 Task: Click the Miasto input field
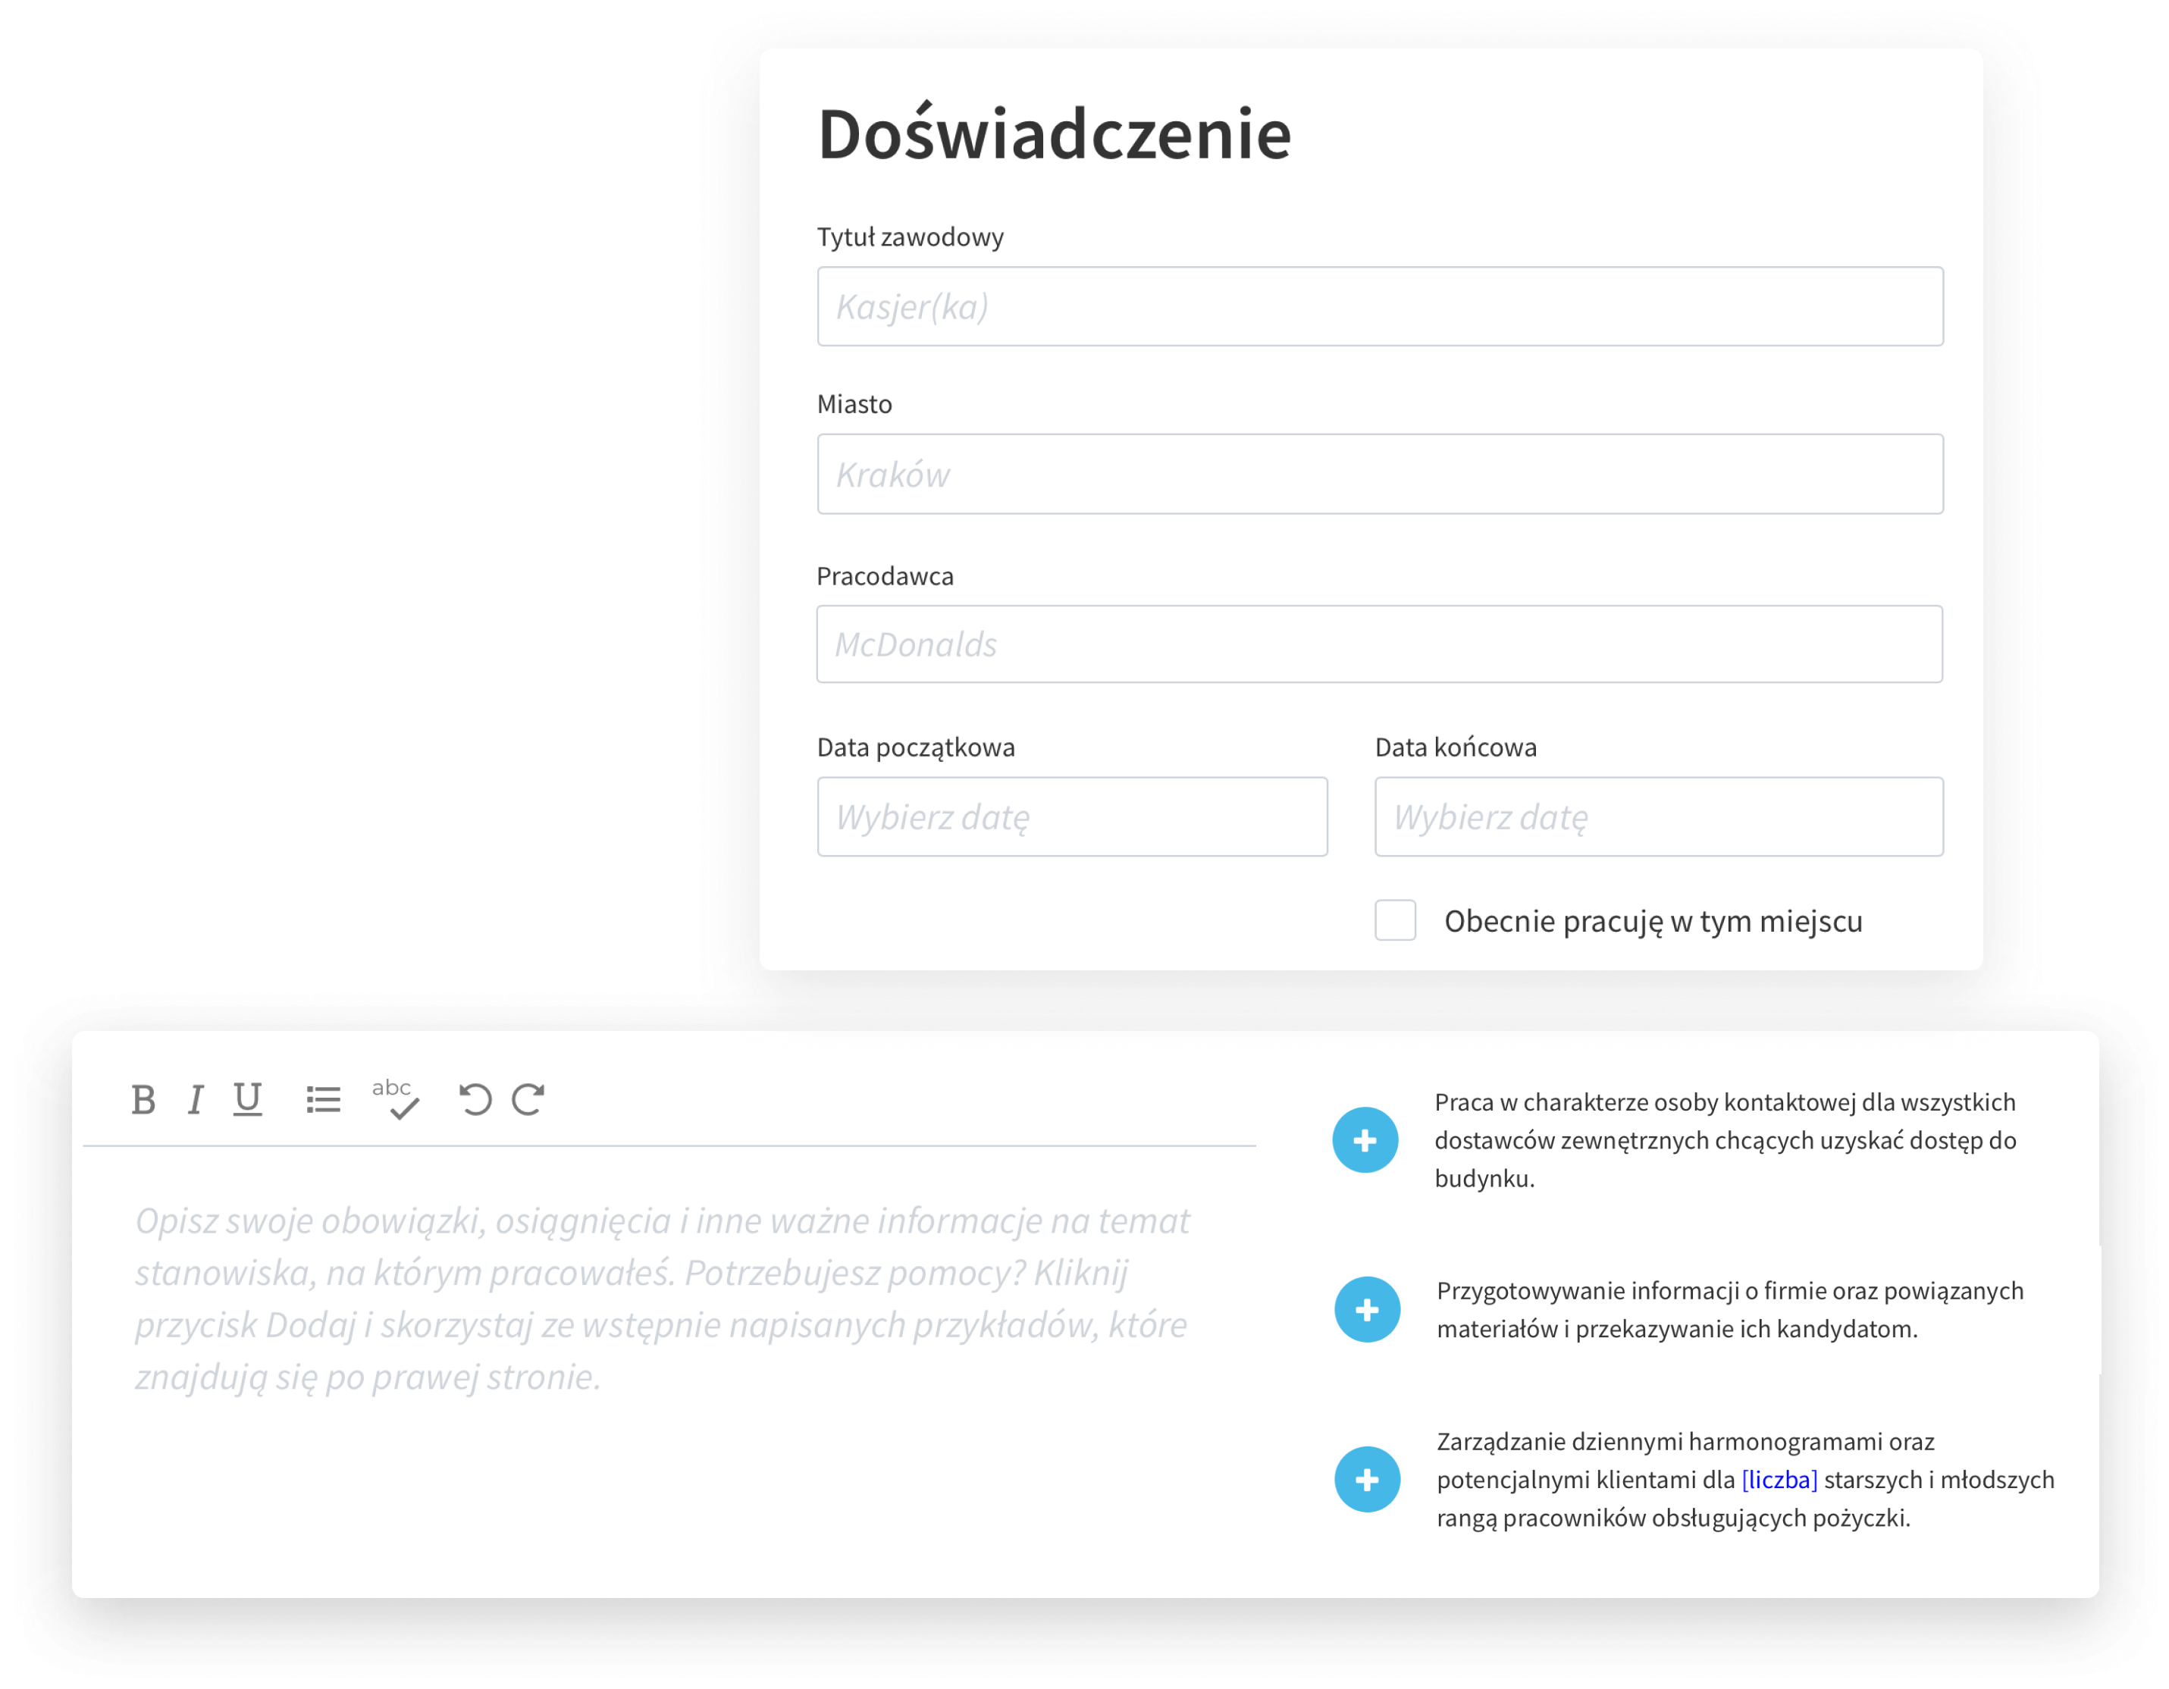pyautogui.click(x=1380, y=474)
